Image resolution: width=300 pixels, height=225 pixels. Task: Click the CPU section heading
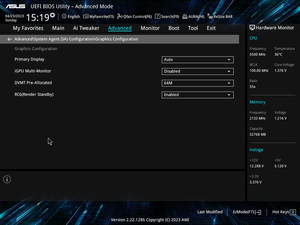tap(253, 38)
